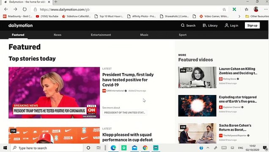Open Klopp pleased with squad headline
The width and height of the screenshot is (269, 152).
coord(127,137)
